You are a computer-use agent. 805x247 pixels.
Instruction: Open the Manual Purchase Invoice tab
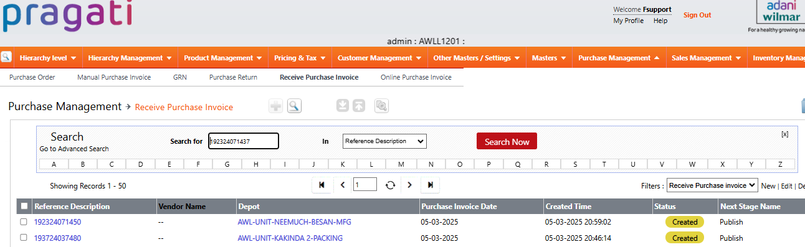114,78
